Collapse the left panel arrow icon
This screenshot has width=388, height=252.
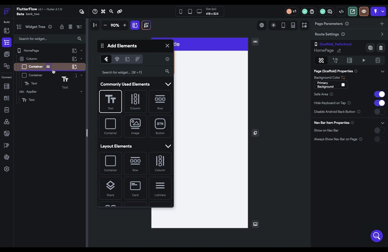coord(95,25)
